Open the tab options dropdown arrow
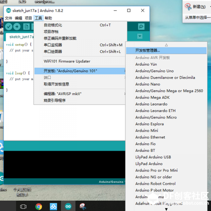Screen dimensions: 211x211 [x=140, y=36]
